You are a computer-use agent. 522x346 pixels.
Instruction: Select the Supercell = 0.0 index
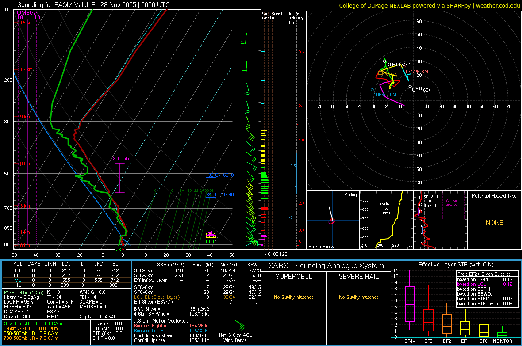pyautogui.click(x=107, y=323)
